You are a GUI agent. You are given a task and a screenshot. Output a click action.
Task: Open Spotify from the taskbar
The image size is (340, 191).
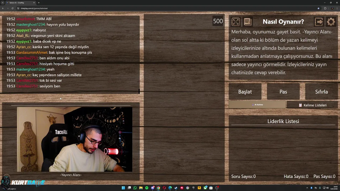coord(147,188)
